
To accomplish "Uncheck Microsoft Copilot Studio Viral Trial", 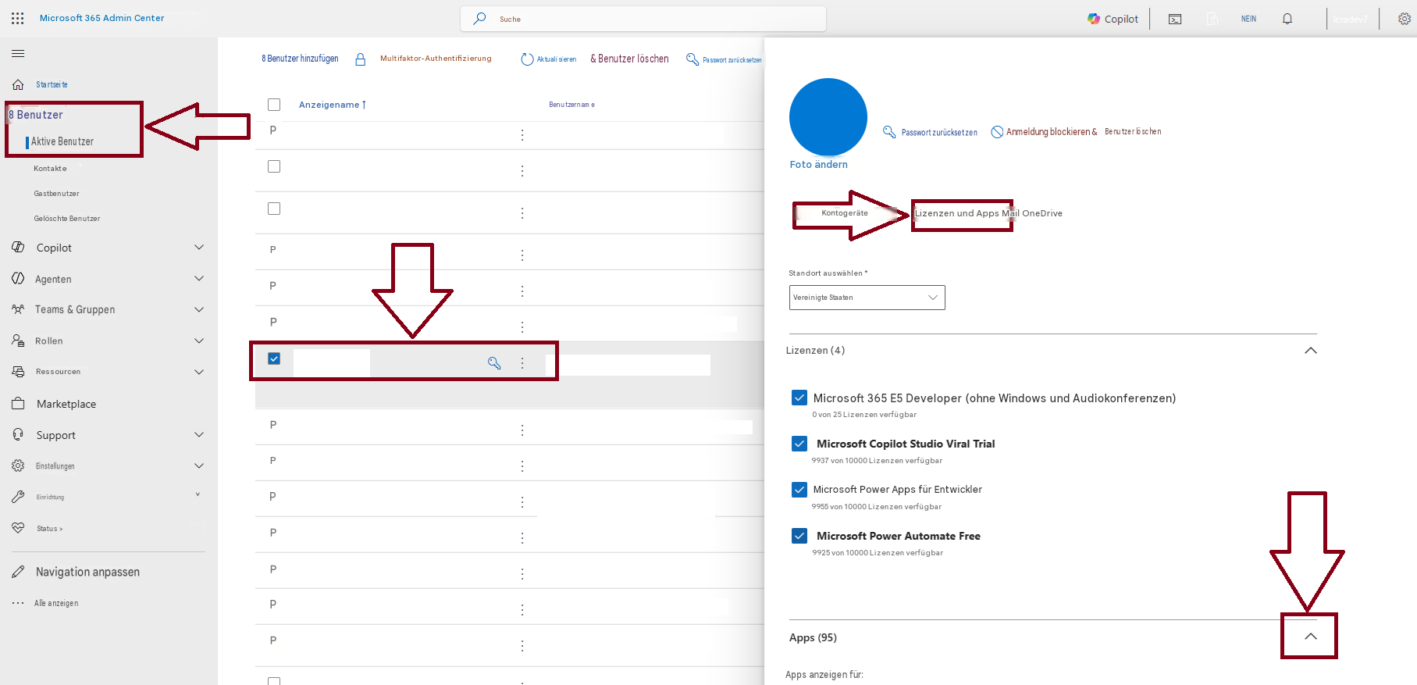I will click(x=799, y=444).
